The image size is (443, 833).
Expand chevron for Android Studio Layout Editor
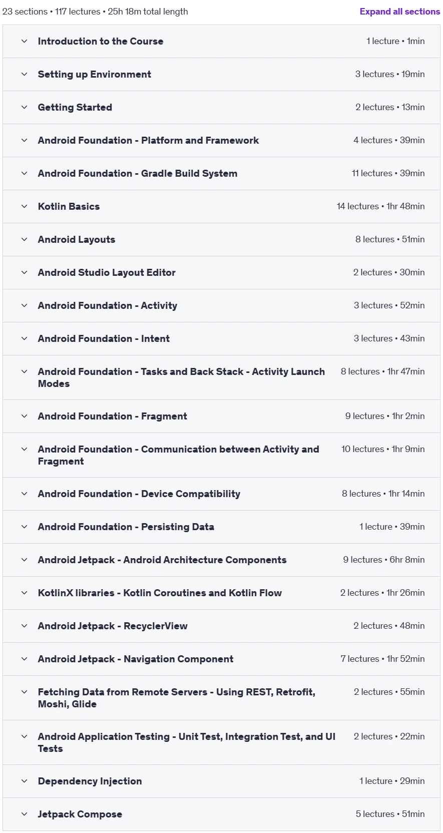(x=24, y=272)
